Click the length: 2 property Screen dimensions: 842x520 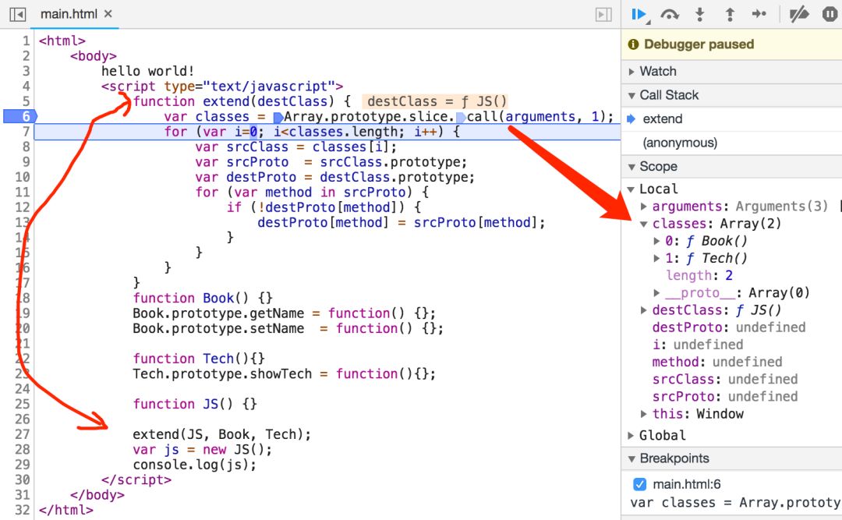tap(699, 275)
